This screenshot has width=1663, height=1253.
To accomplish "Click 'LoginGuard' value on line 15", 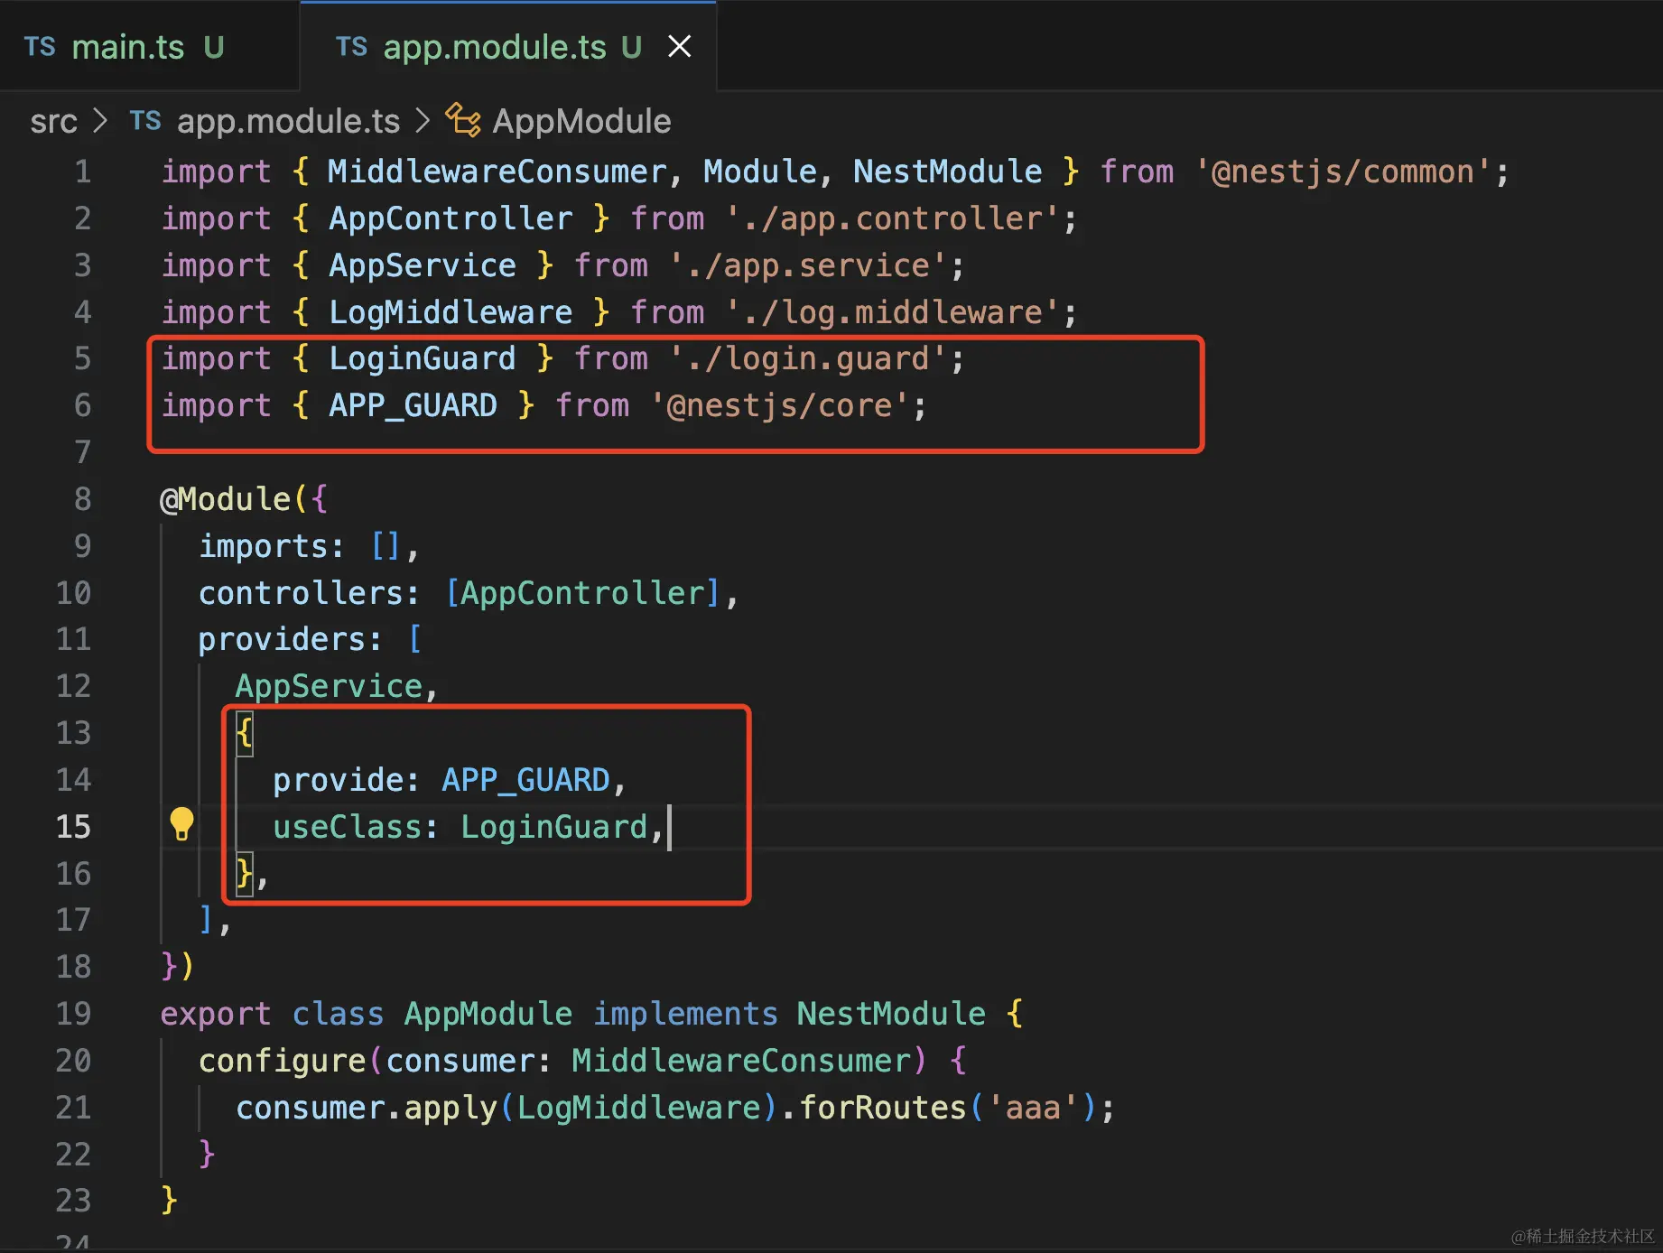I will click(x=554, y=827).
